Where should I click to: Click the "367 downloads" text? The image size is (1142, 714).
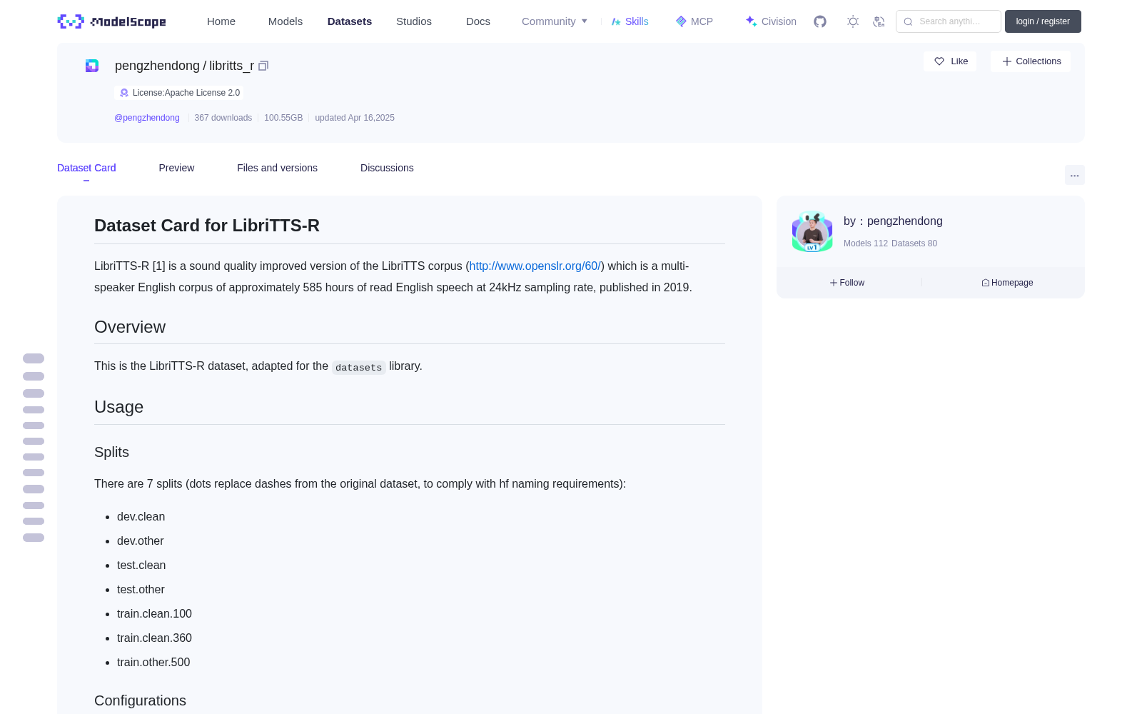(x=223, y=118)
